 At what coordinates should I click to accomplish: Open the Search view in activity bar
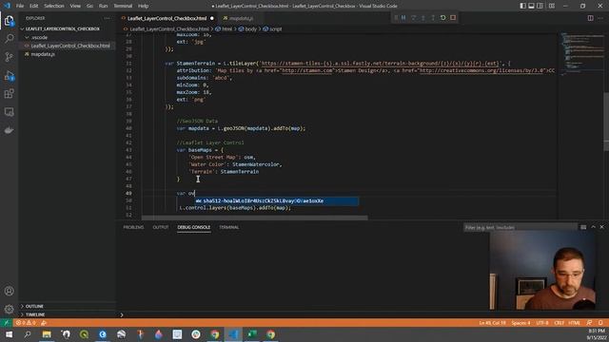9,38
